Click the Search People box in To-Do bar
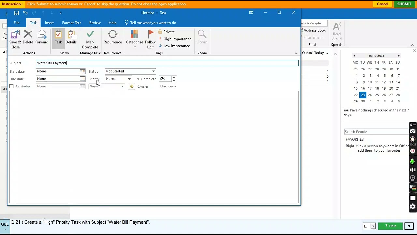This screenshot has height=235, width=417. click(x=376, y=132)
